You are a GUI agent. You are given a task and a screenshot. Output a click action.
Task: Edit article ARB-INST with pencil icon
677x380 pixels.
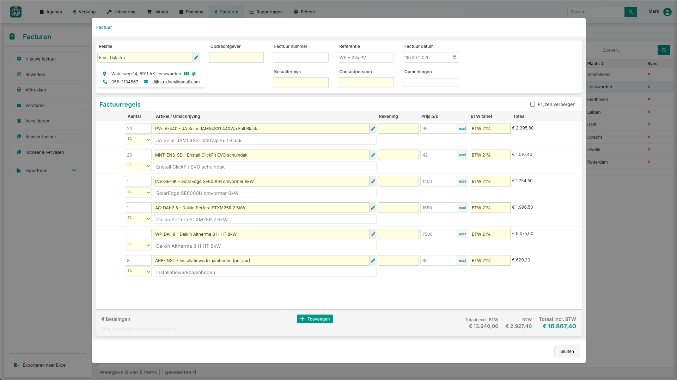point(373,261)
